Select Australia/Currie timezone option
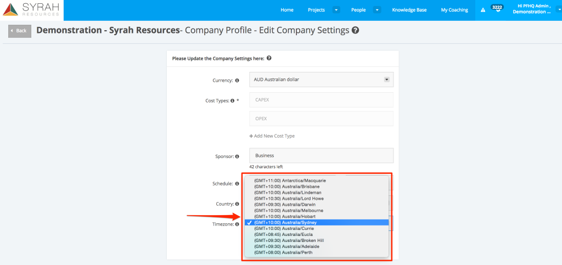 (317, 228)
